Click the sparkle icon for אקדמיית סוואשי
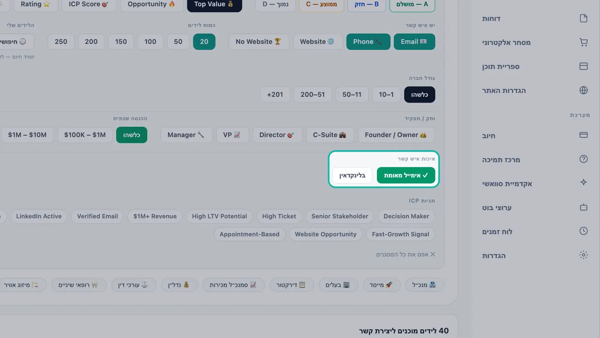 (x=584, y=183)
